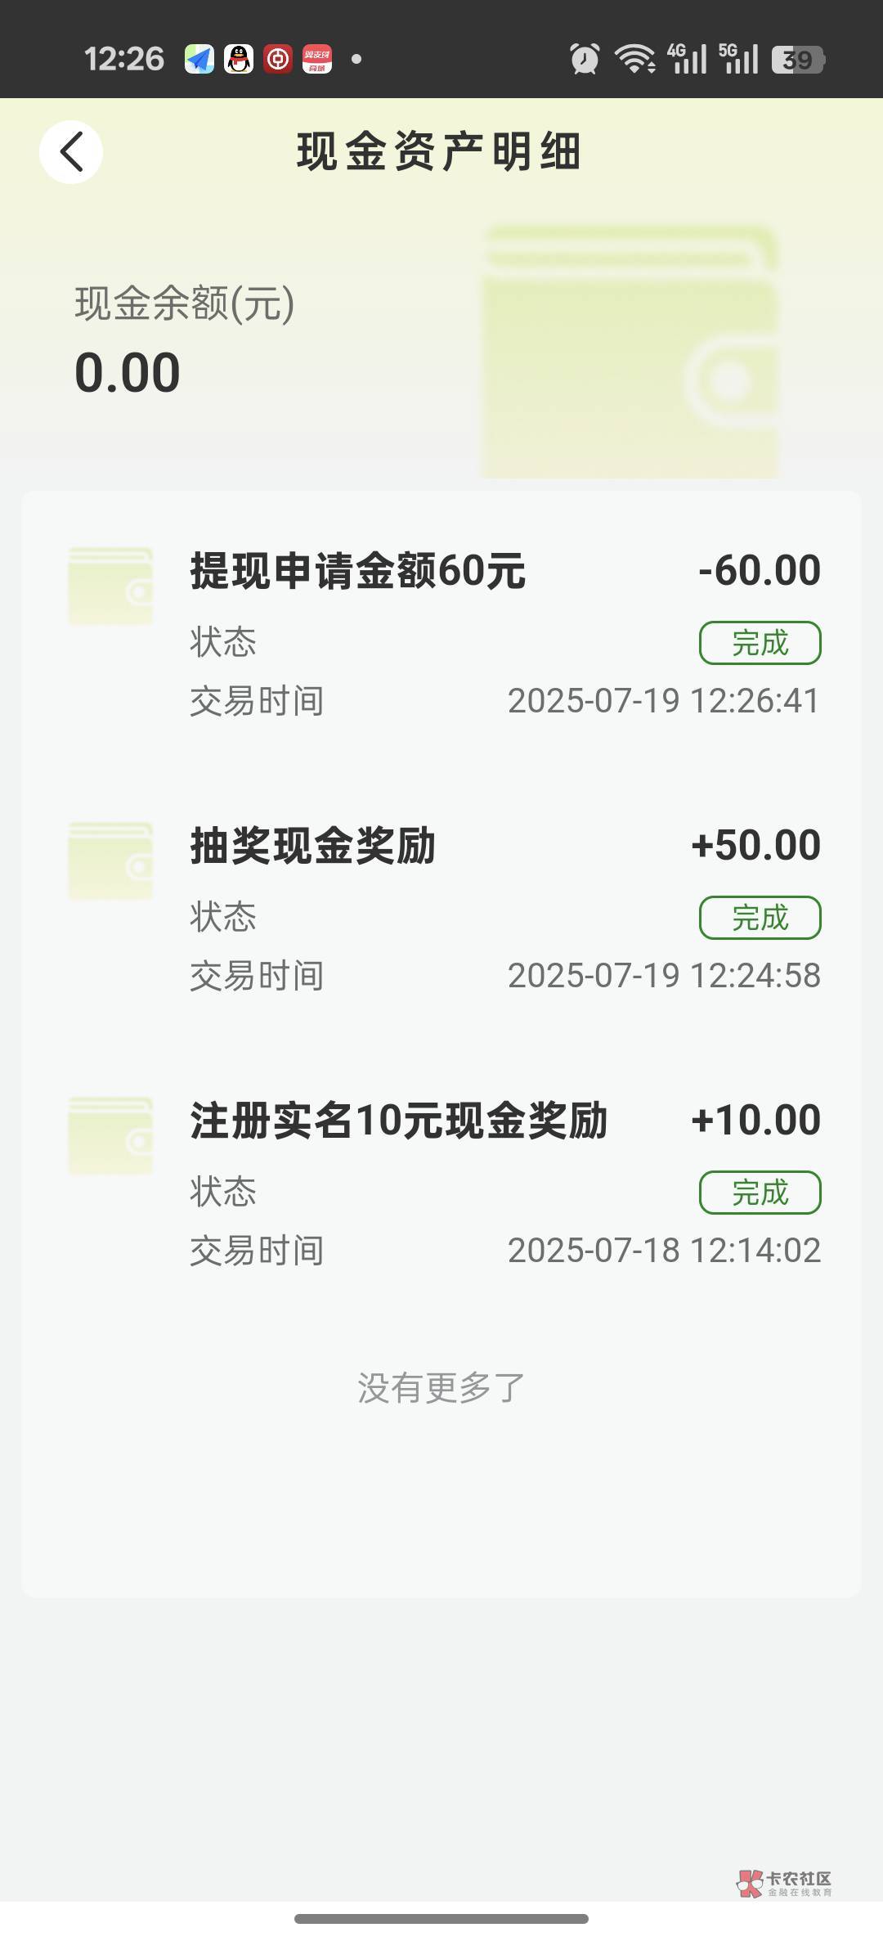Open the 抽奖现金奖励 transaction entry
This screenshot has width=883, height=1941.
pos(313,846)
